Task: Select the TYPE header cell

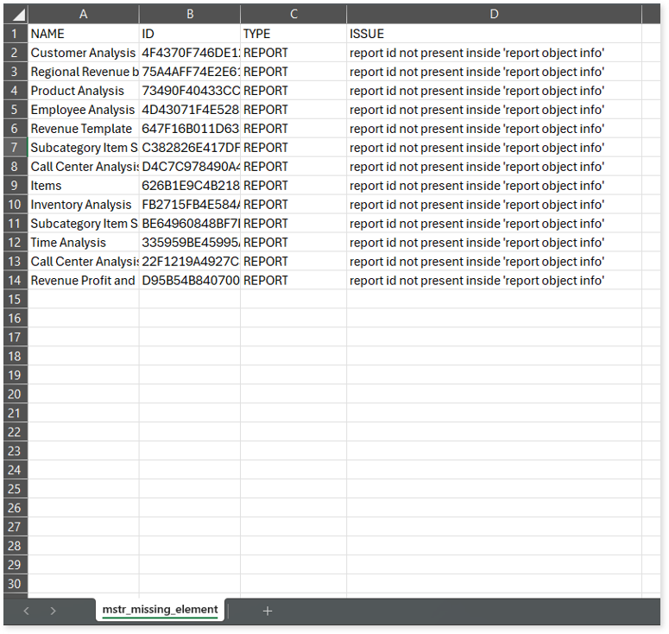Action: (293, 34)
